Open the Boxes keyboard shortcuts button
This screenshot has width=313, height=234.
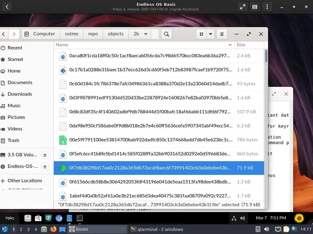point(255,7)
